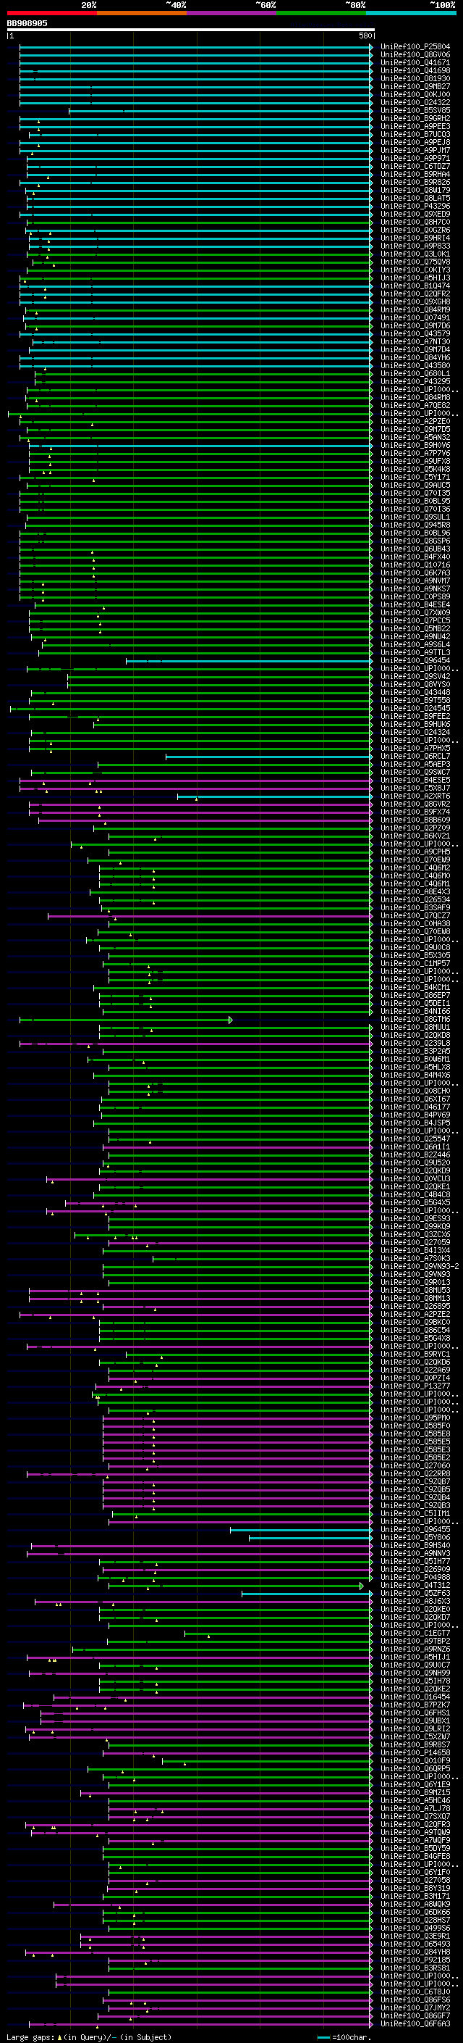Select the label UniRef100_Q010F9
Viewport: 463px width, 2043px height.
[x=415, y=1760]
